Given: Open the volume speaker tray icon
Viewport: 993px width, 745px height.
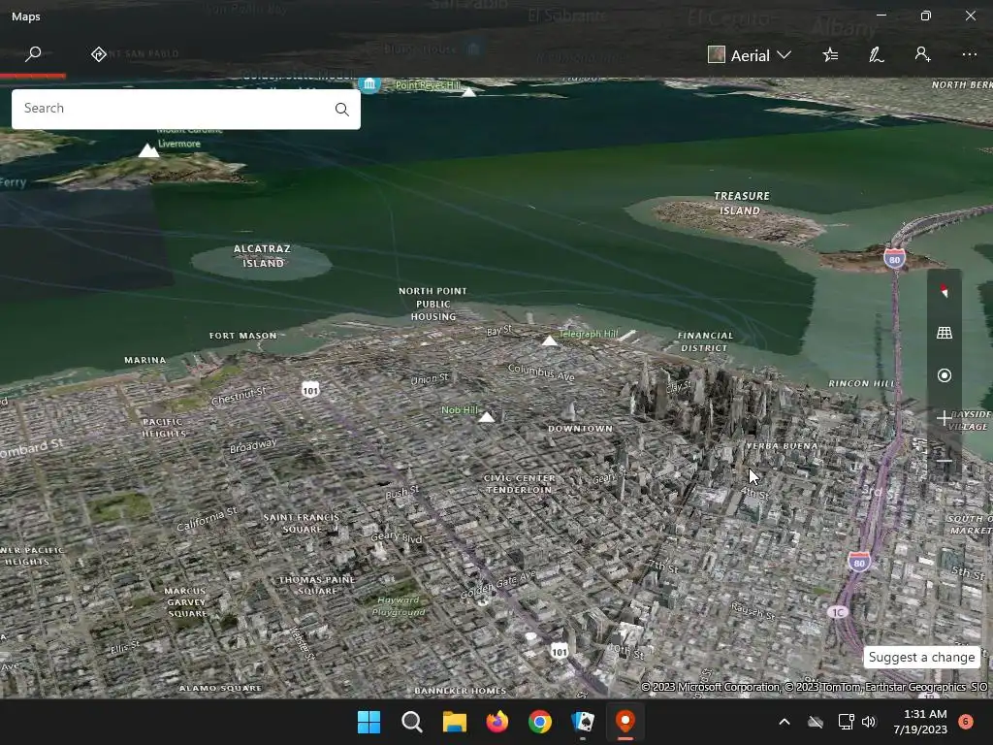Looking at the screenshot, I should point(869,722).
